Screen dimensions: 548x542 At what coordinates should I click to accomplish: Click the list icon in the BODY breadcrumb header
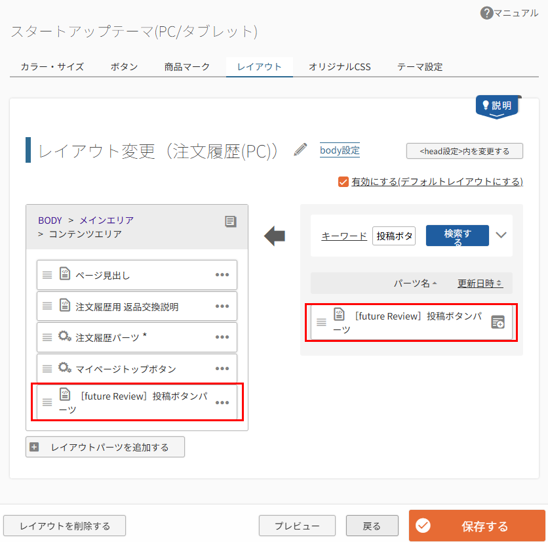point(230,222)
